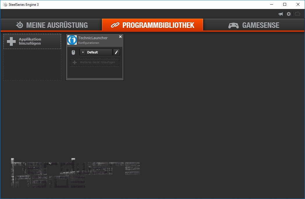Image resolution: width=305 pixels, height=199 pixels.
Task: Open the Default configuration combo box
Action: (98, 52)
